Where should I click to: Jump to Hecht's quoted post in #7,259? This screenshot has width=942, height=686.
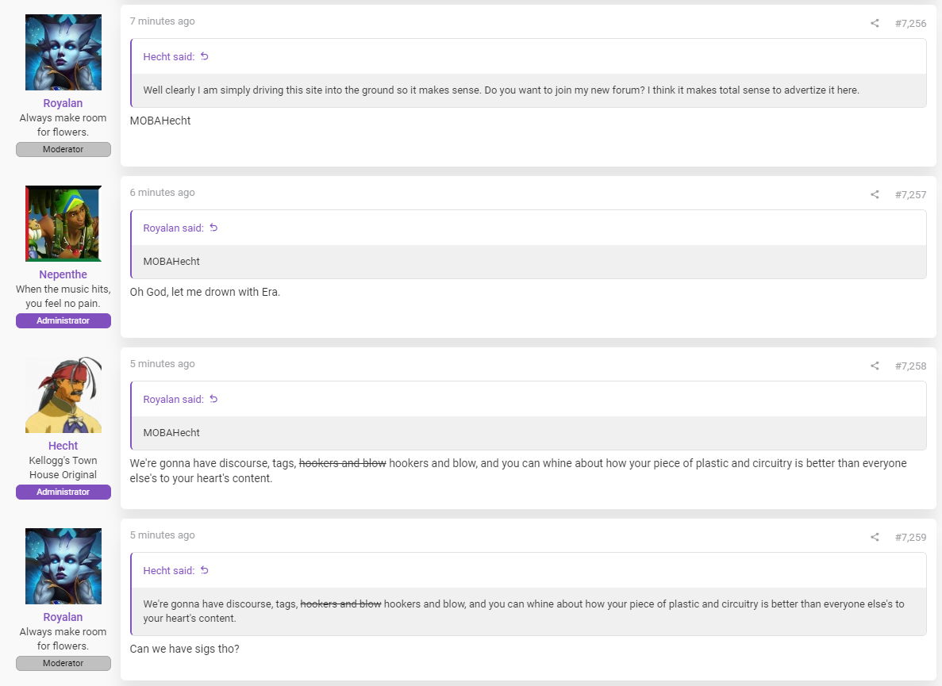204,570
